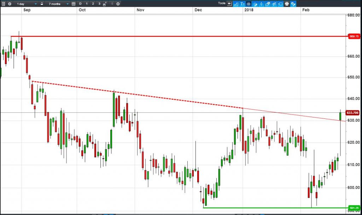Screen dimensions: 362x215
Task: Select the bar comparison tool icon
Action: pos(274,4)
